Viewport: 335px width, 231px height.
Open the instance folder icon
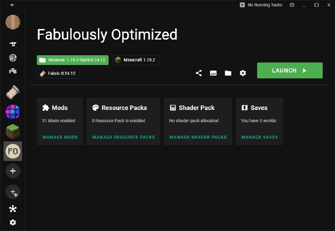point(228,73)
